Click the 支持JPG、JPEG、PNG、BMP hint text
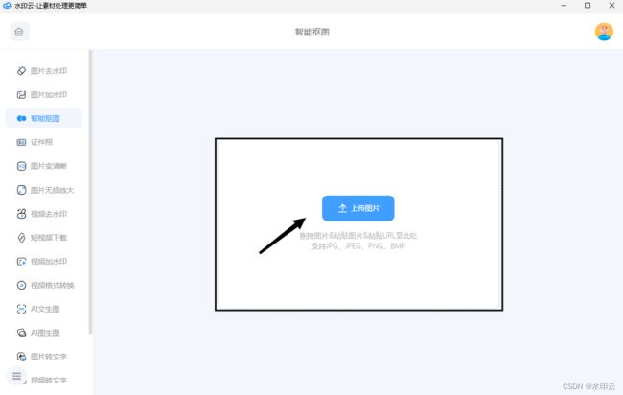The height and width of the screenshot is (395, 623). pos(358,246)
